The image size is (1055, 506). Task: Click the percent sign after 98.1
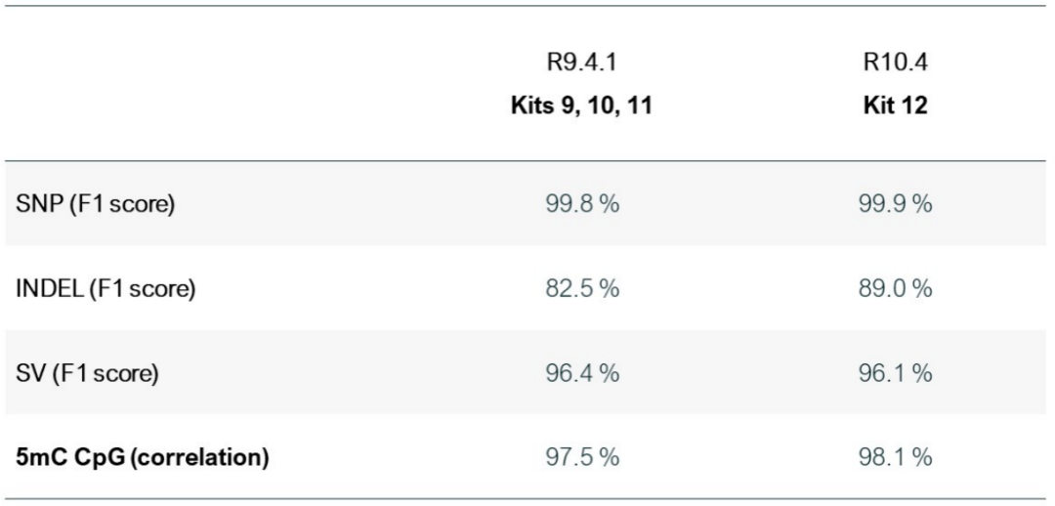pos(923,457)
